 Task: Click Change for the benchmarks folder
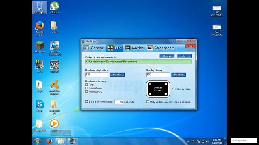[167, 56]
